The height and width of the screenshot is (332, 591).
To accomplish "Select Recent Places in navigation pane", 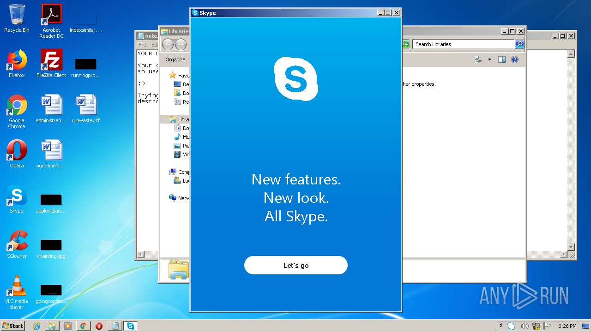I will pos(181,102).
